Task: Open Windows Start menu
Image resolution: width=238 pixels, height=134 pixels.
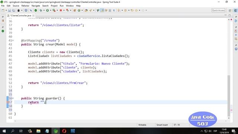Action: point(4,131)
